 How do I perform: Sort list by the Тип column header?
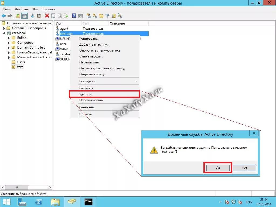coord(95,23)
